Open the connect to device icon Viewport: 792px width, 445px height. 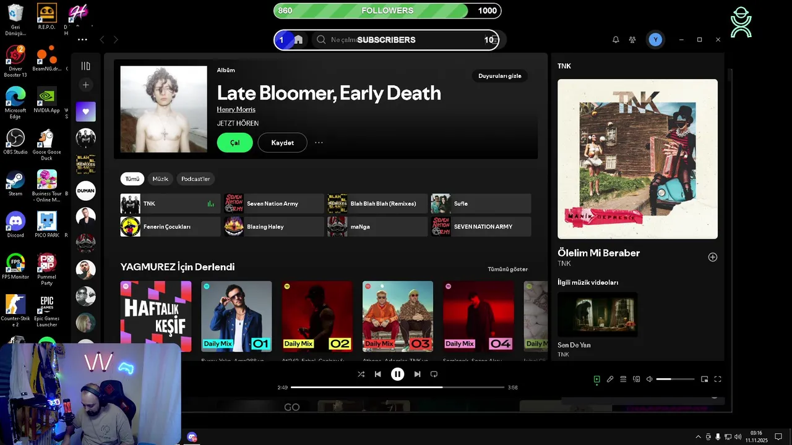click(x=636, y=379)
